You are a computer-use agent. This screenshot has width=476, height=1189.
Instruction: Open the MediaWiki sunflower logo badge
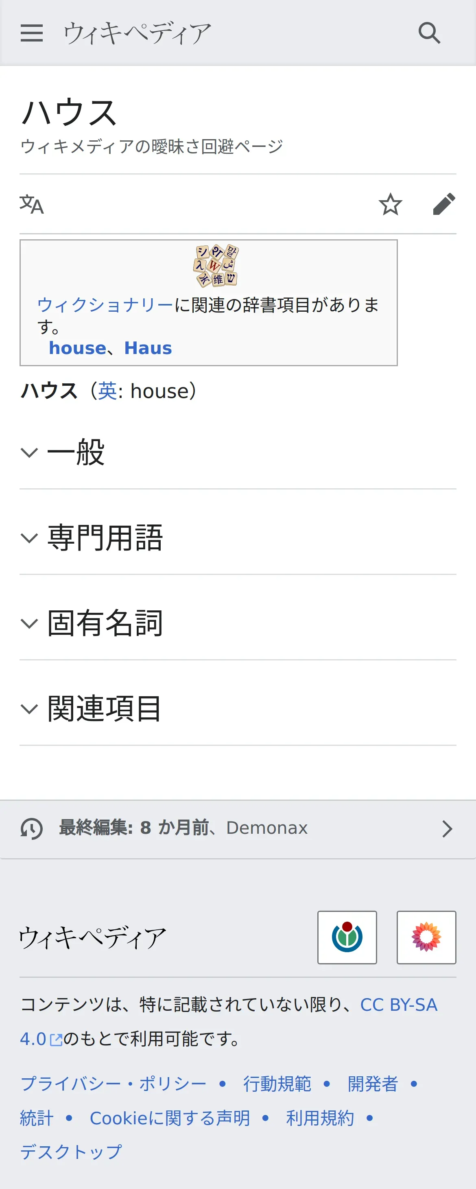[x=426, y=938]
